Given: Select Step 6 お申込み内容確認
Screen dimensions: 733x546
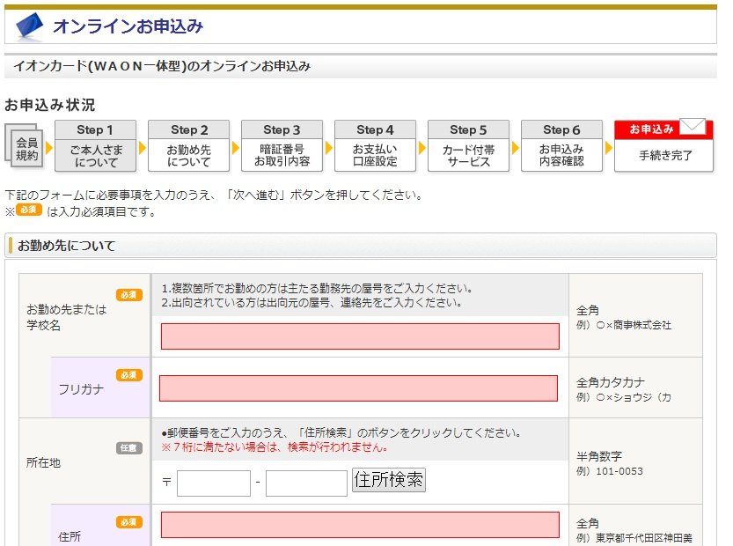Looking at the screenshot, I should pos(561,146).
